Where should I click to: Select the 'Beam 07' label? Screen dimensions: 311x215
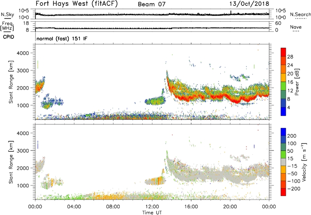pos(152,4)
